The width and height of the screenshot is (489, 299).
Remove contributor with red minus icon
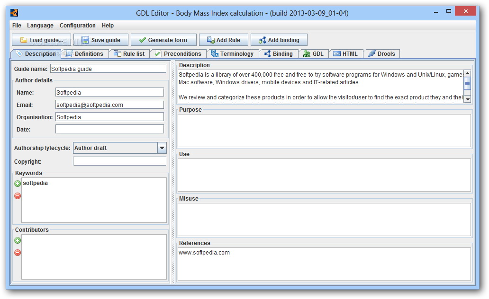pos(18,253)
